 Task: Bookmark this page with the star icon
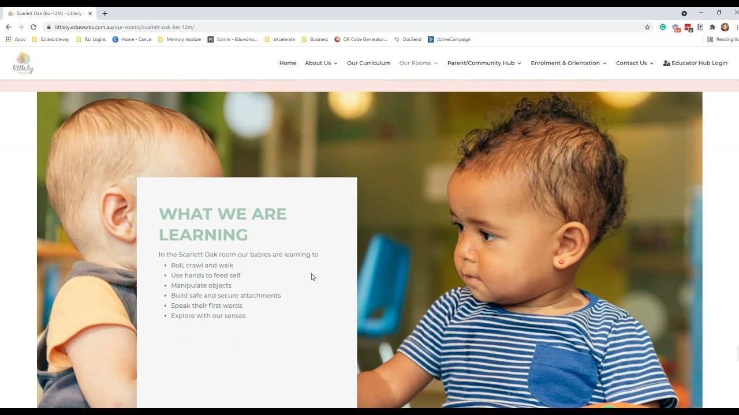coord(647,27)
